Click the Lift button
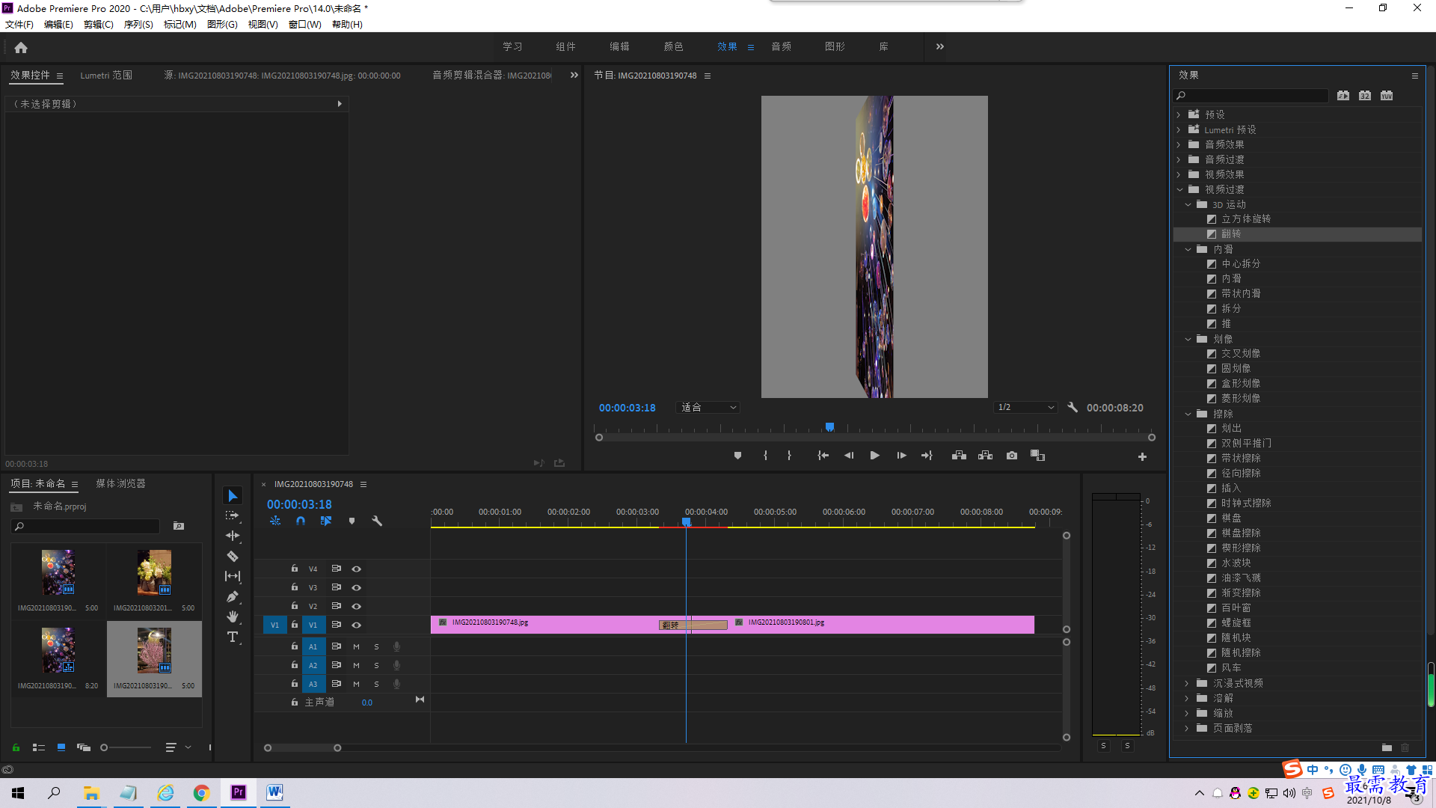 tap(959, 456)
